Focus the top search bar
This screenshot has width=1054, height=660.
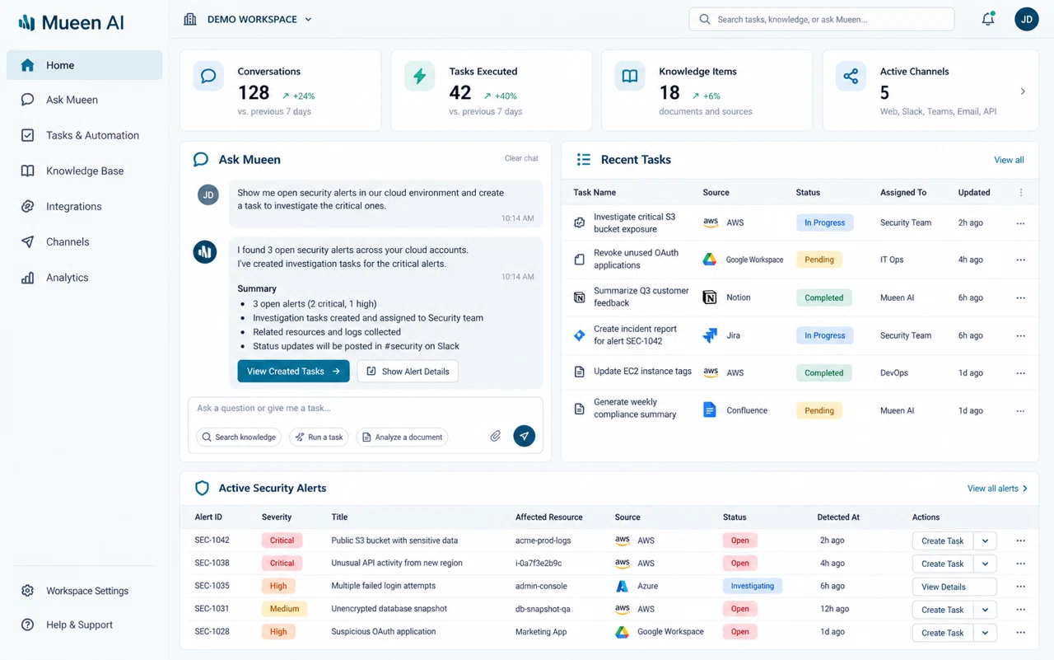point(821,19)
